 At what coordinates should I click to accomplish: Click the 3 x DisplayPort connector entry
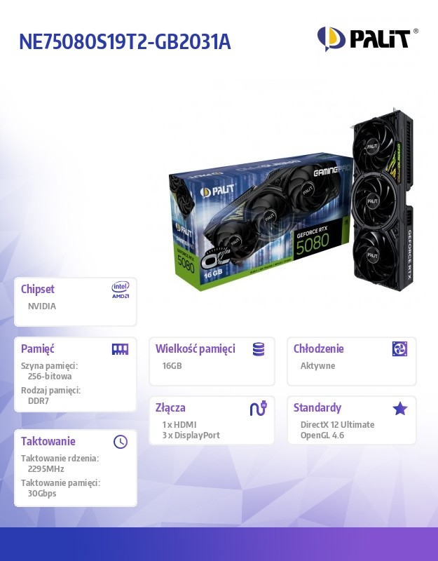click(191, 435)
